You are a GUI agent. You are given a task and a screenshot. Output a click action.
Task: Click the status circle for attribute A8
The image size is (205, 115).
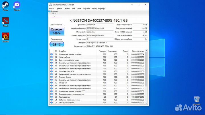(52, 71)
